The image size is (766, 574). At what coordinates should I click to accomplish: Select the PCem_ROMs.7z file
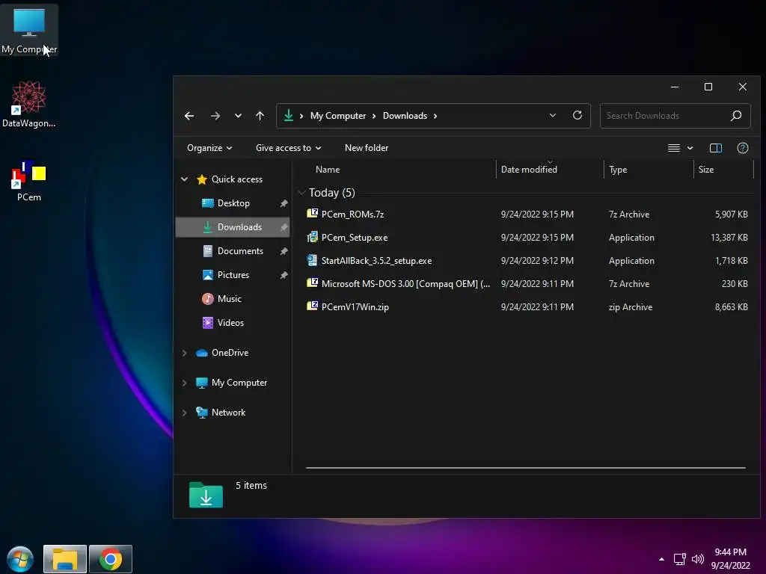pos(352,215)
